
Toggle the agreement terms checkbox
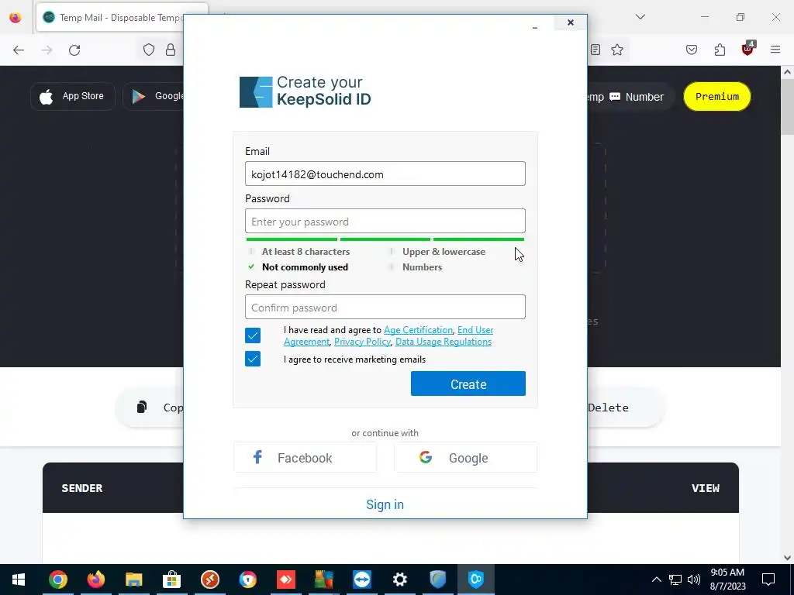point(253,335)
